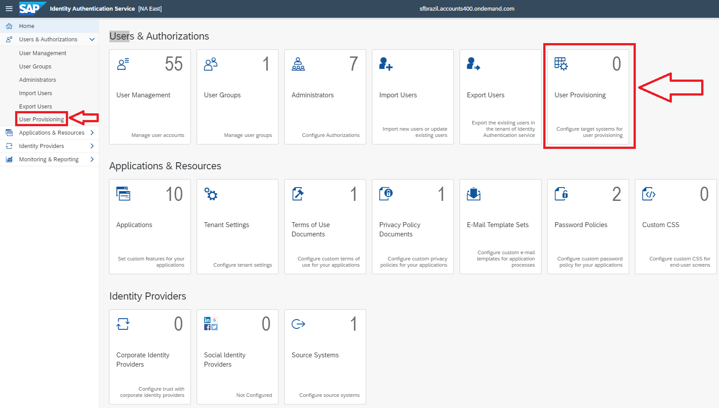Click the SAP logo
Image resolution: width=719 pixels, height=408 pixels.
[x=32, y=8]
